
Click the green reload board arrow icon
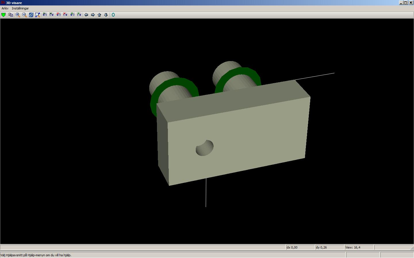3,15
